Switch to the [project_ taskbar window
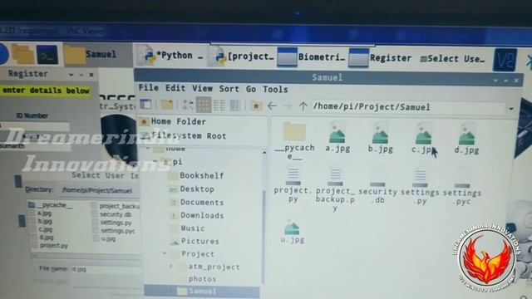The width and height of the screenshot is (532, 299). (x=241, y=56)
